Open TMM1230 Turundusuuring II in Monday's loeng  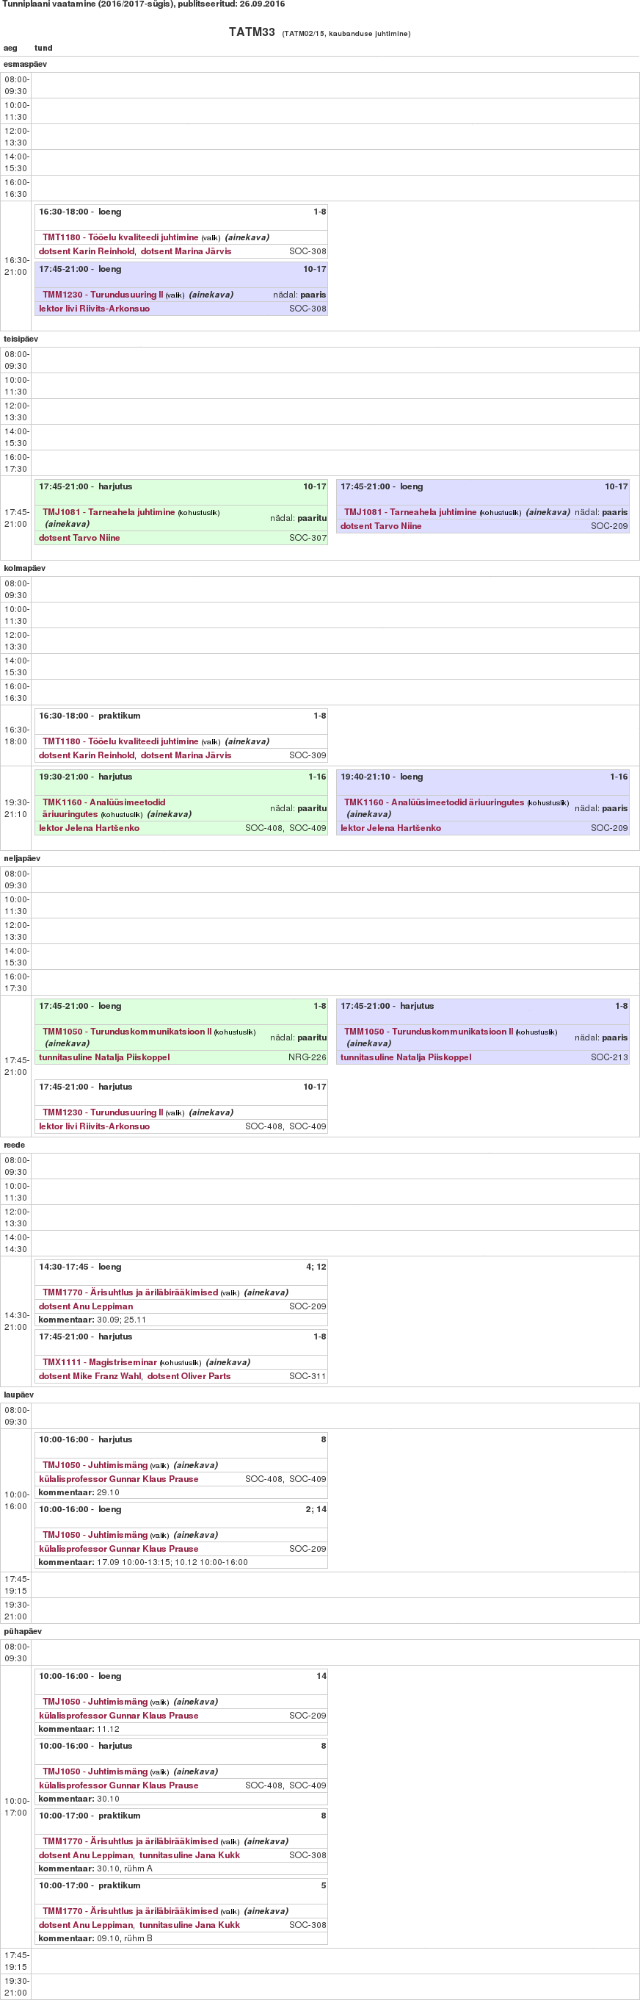coord(103,295)
